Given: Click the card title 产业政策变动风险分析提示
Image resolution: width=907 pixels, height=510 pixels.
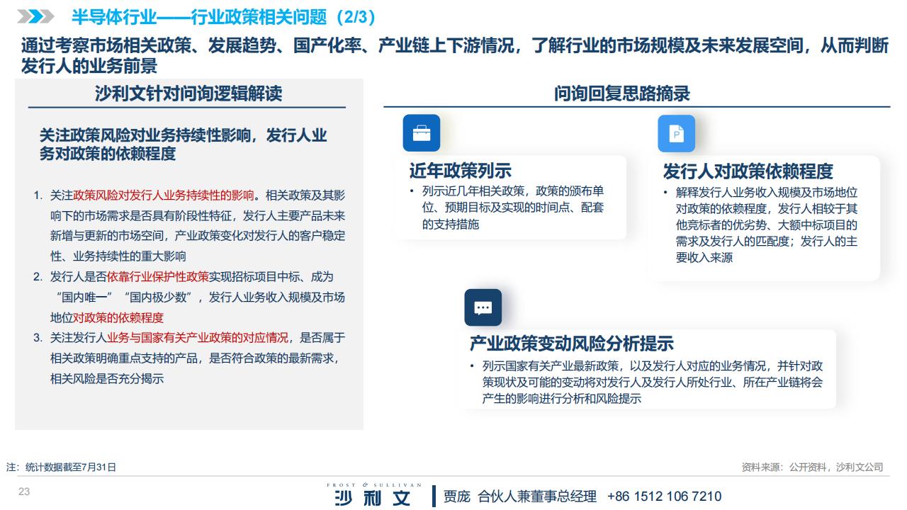Looking at the screenshot, I should (571, 344).
